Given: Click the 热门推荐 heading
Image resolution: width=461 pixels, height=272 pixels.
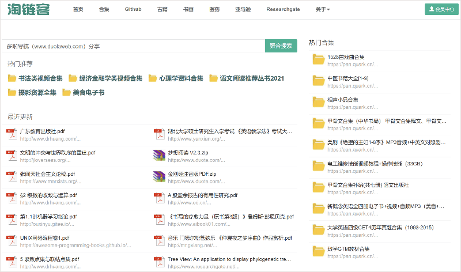Looking at the screenshot, I should click(20, 64).
